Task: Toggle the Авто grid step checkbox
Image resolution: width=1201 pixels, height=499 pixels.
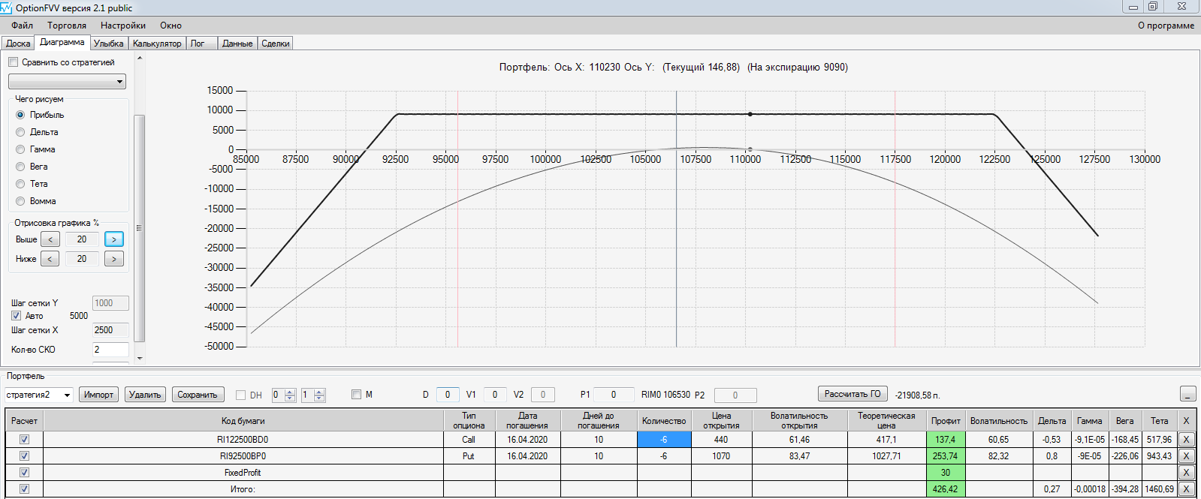Action: 16,316
